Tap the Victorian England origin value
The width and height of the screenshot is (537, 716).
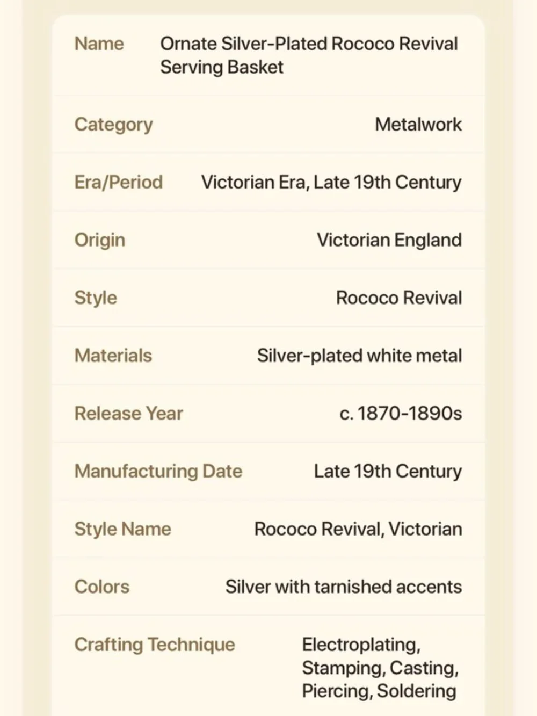pyautogui.click(x=389, y=240)
